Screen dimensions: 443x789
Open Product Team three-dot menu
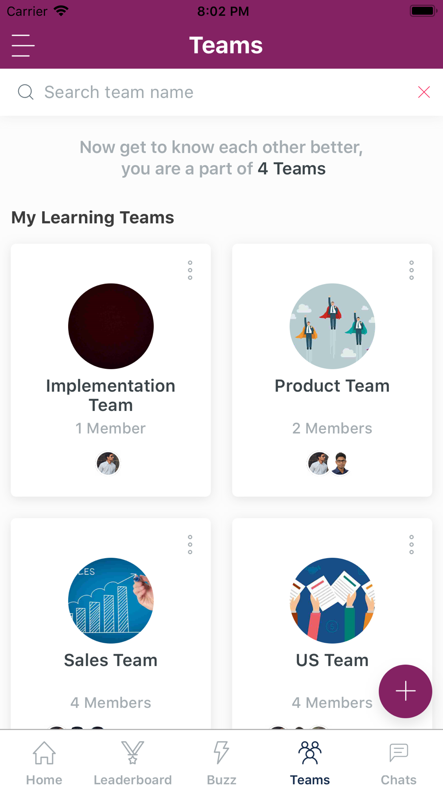(x=412, y=270)
